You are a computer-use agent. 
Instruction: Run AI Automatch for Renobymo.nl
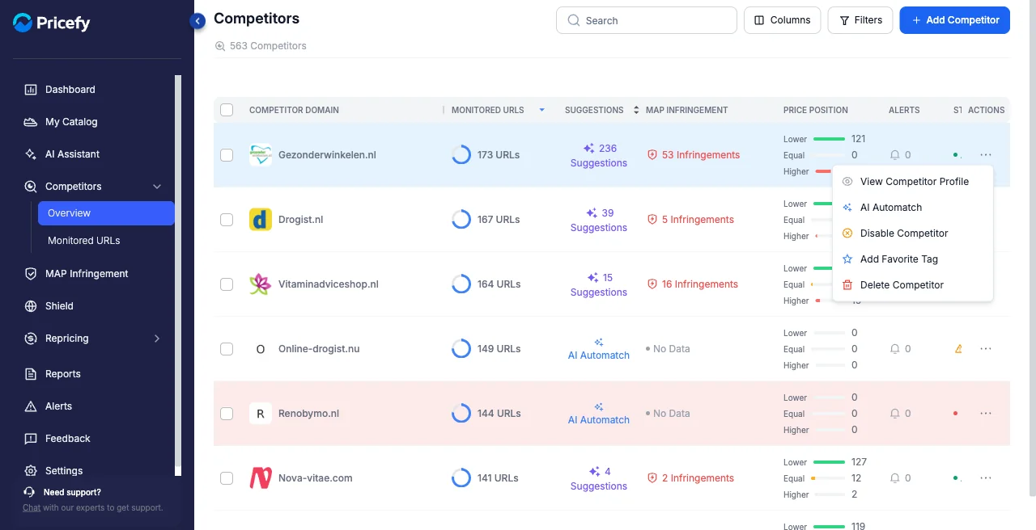tap(599, 414)
